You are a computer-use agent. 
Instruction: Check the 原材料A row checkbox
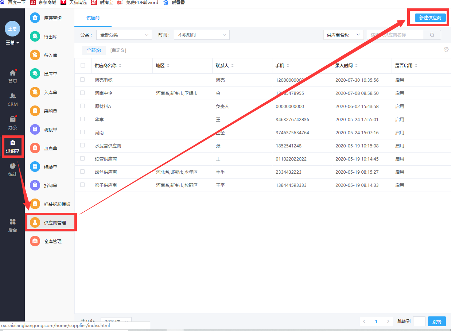click(x=82, y=106)
